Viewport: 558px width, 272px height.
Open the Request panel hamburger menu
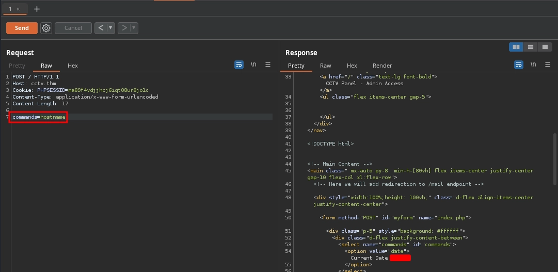268,65
